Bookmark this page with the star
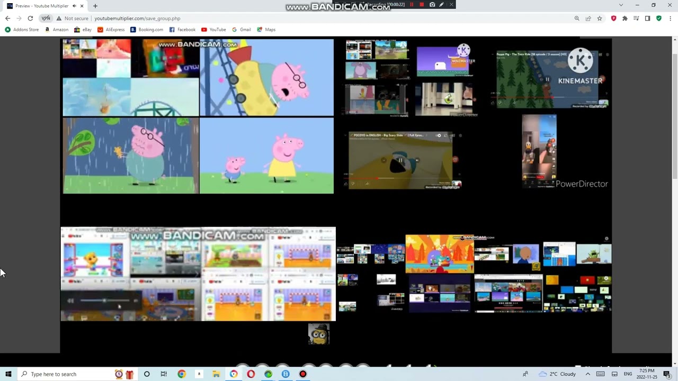 600,19
